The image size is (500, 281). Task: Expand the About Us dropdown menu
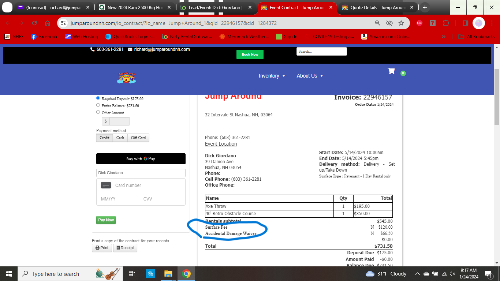(x=310, y=76)
